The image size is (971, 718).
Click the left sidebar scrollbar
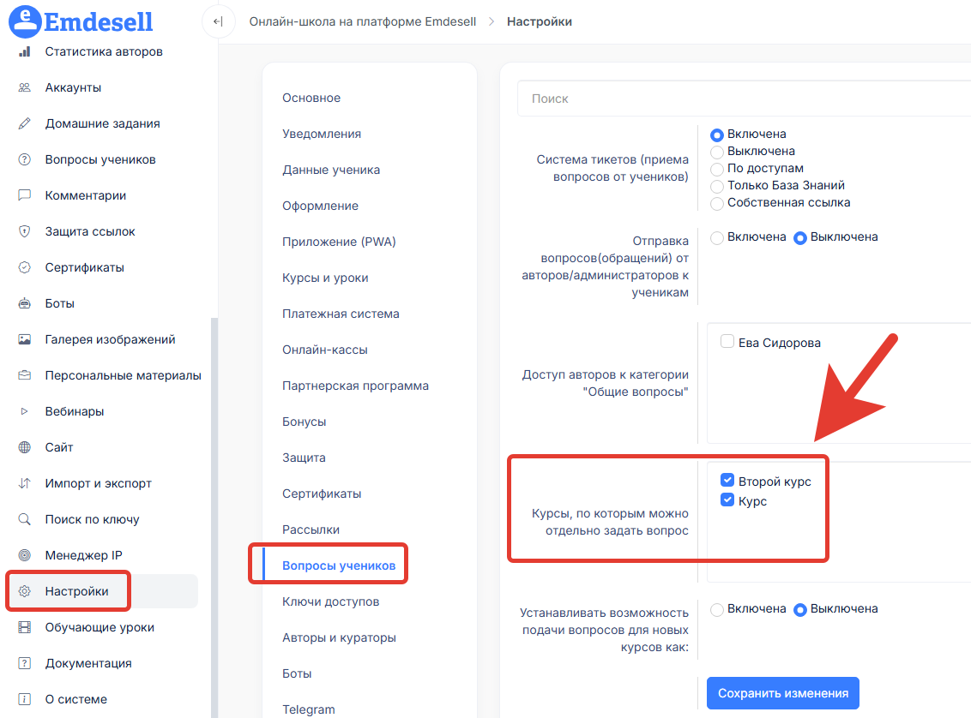tap(214, 514)
